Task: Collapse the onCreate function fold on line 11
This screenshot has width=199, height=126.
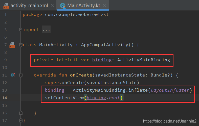Action: pos(21,75)
